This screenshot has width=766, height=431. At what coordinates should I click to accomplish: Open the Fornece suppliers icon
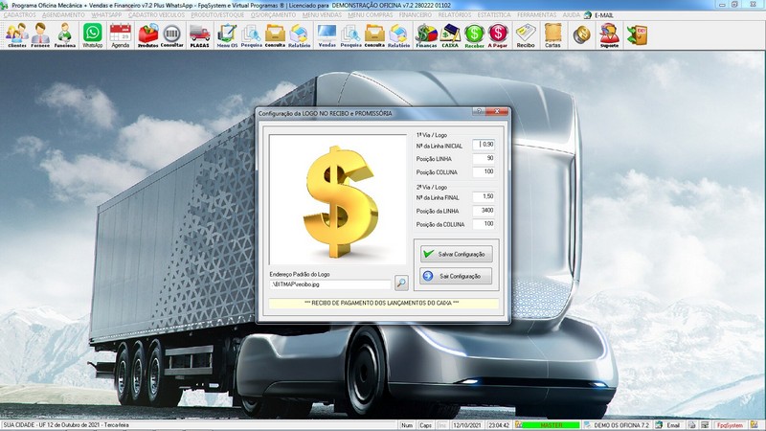40,35
